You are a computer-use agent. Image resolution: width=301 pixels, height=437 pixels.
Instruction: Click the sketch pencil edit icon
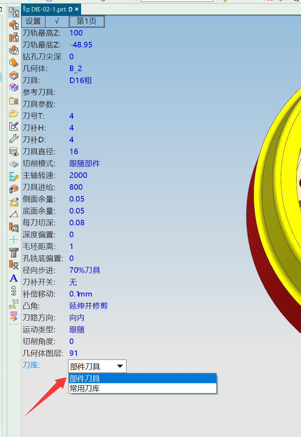point(14,126)
